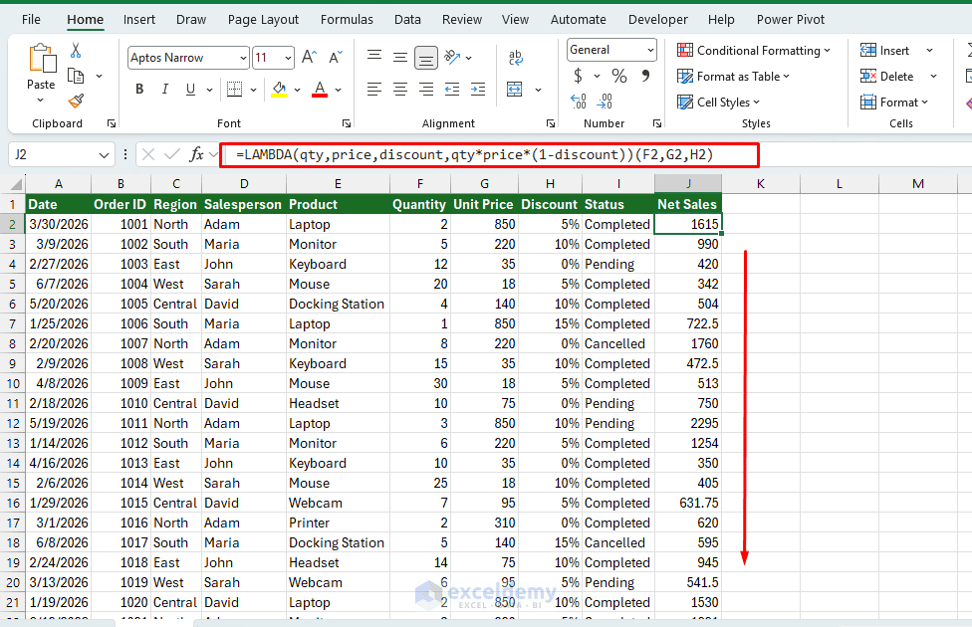Open Font dialog launcher icon
The width and height of the screenshot is (972, 627).
(x=347, y=124)
